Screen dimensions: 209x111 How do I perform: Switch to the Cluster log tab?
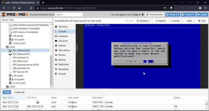(19, 92)
